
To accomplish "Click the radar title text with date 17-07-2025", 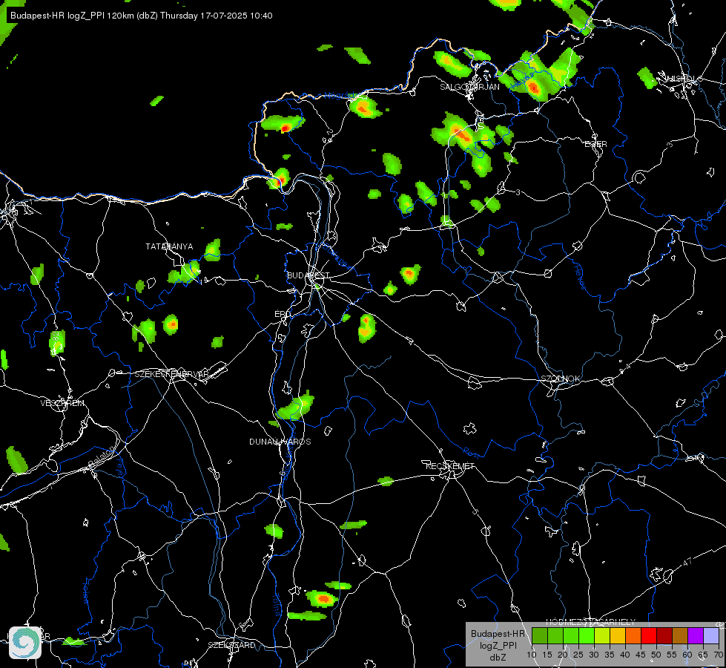I will (x=141, y=16).
